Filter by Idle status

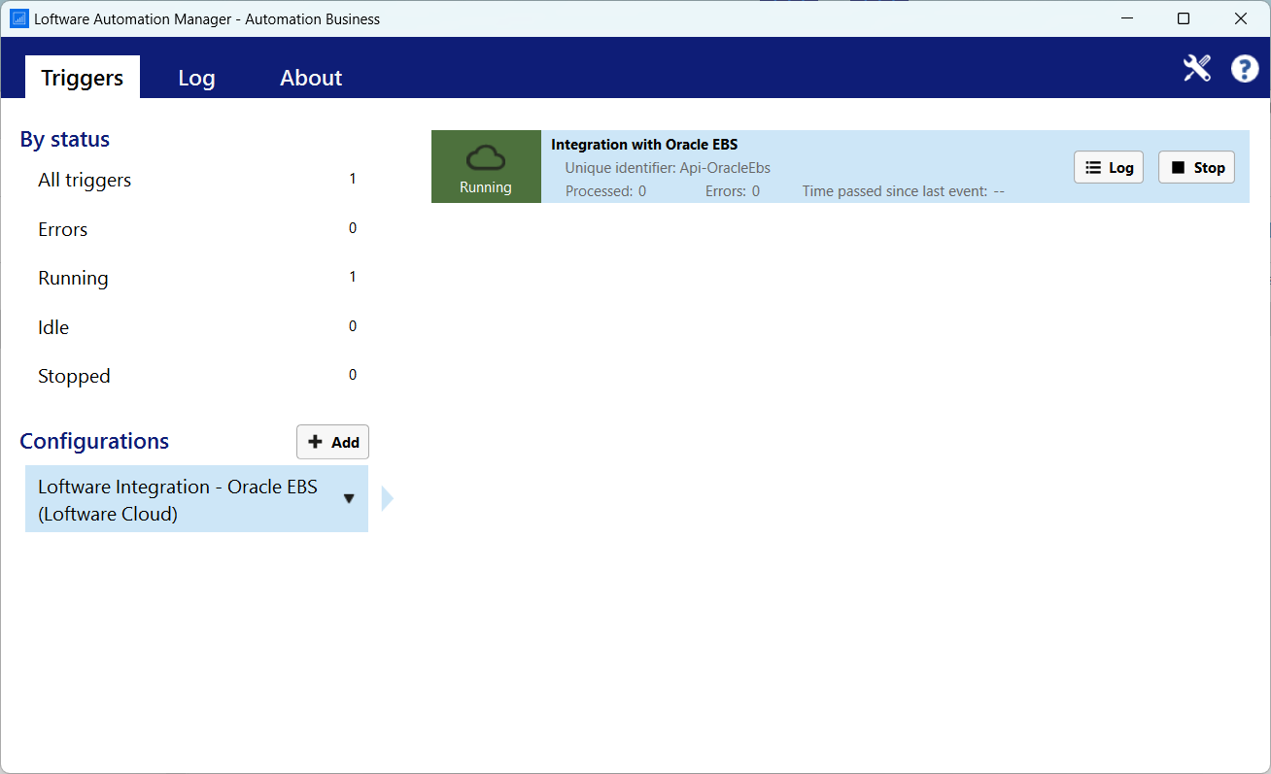click(196, 327)
